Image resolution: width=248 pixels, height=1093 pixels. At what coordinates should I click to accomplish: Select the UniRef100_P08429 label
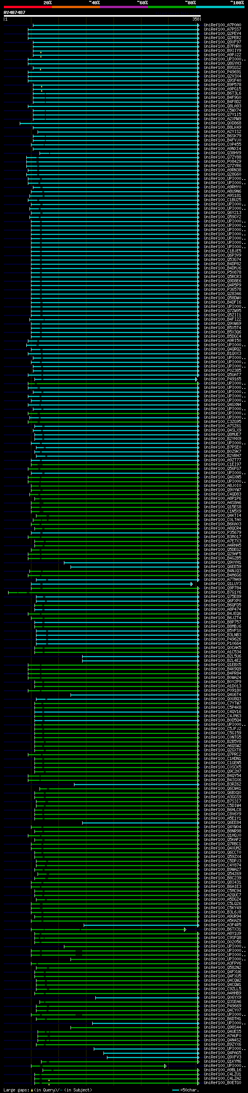tap(222, 161)
